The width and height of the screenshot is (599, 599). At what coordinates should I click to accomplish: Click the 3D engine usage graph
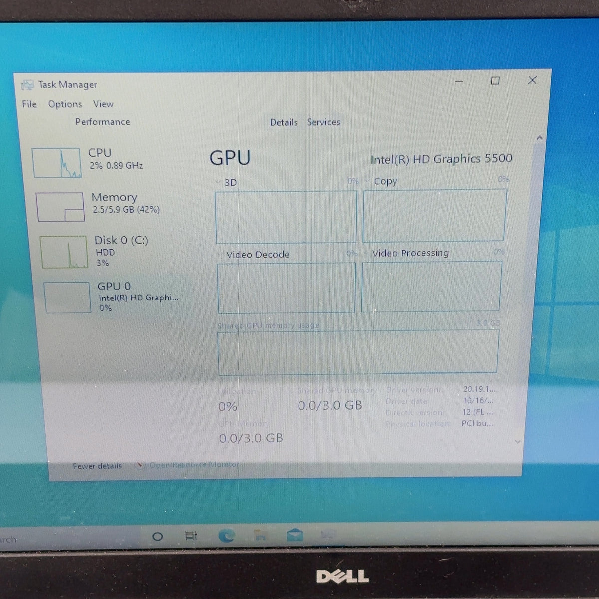[286, 217]
